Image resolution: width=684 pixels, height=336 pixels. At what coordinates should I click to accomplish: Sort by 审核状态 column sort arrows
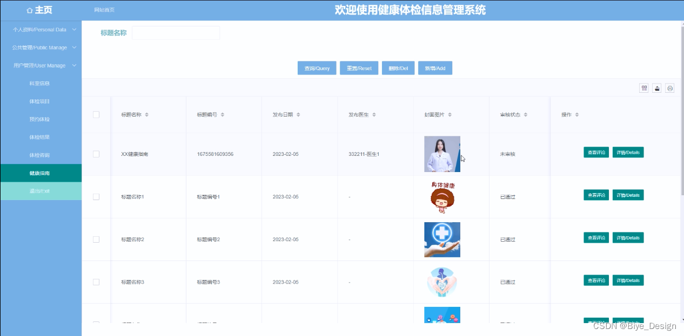click(x=526, y=115)
